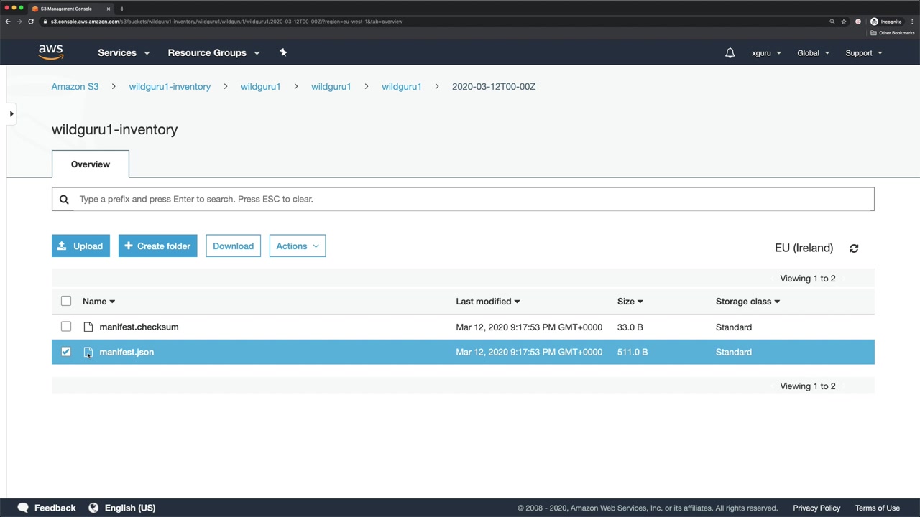920x517 pixels.
Task: Go to Amazon S3 breadcrumb link
Action: 75,87
